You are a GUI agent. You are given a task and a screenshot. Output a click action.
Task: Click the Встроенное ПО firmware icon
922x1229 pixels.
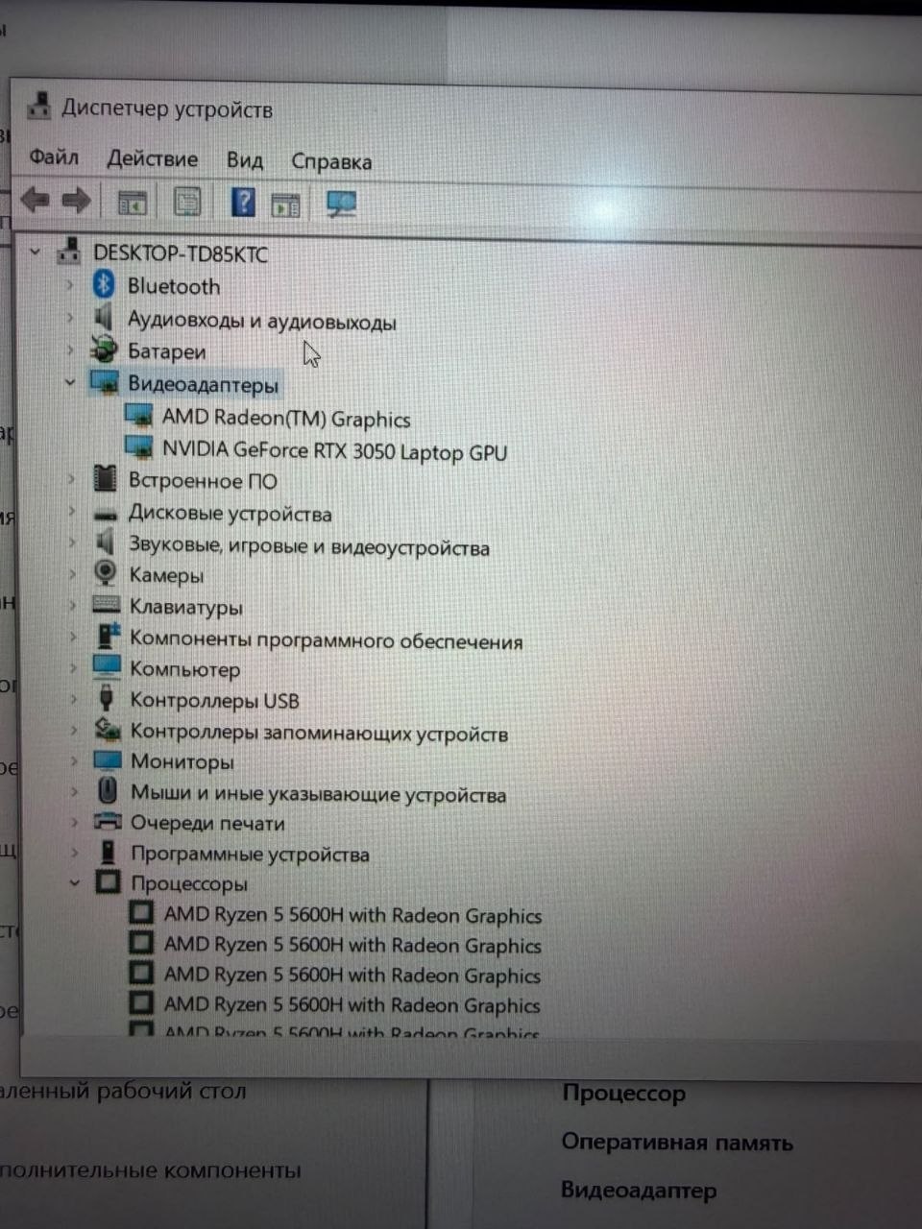click(x=105, y=478)
